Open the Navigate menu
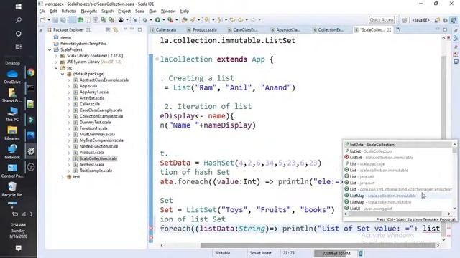 tap(89, 11)
